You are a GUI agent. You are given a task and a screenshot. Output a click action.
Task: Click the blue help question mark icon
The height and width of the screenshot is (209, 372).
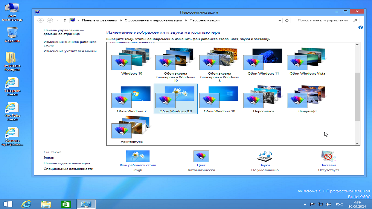[x=361, y=27]
